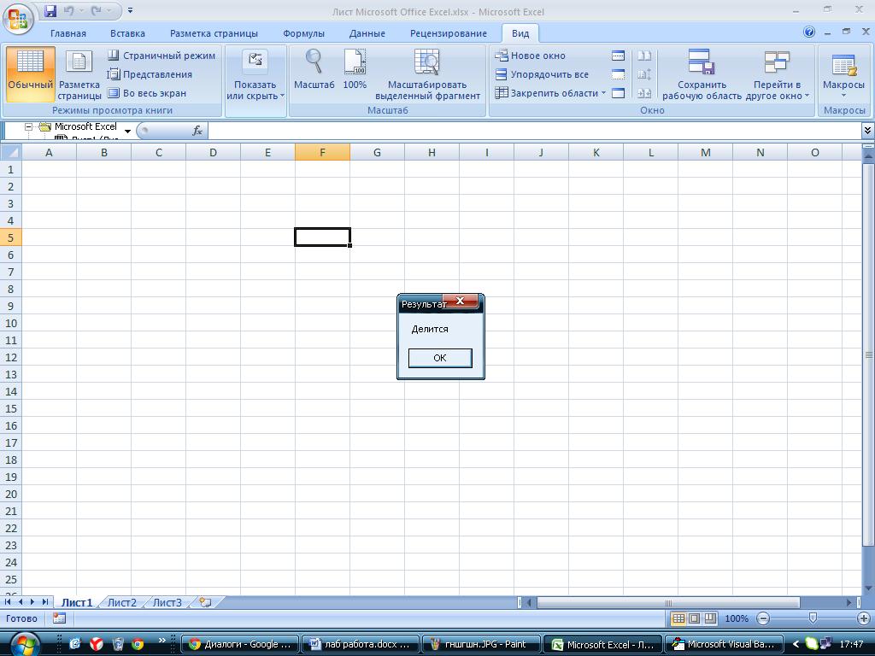Image resolution: width=875 pixels, height=656 pixels.
Task: Open the quick access toolbar customize arrow
Action: pyautogui.click(x=130, y=10)
